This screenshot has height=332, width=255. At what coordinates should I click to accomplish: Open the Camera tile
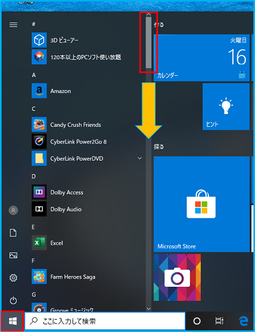pos(177,277)
